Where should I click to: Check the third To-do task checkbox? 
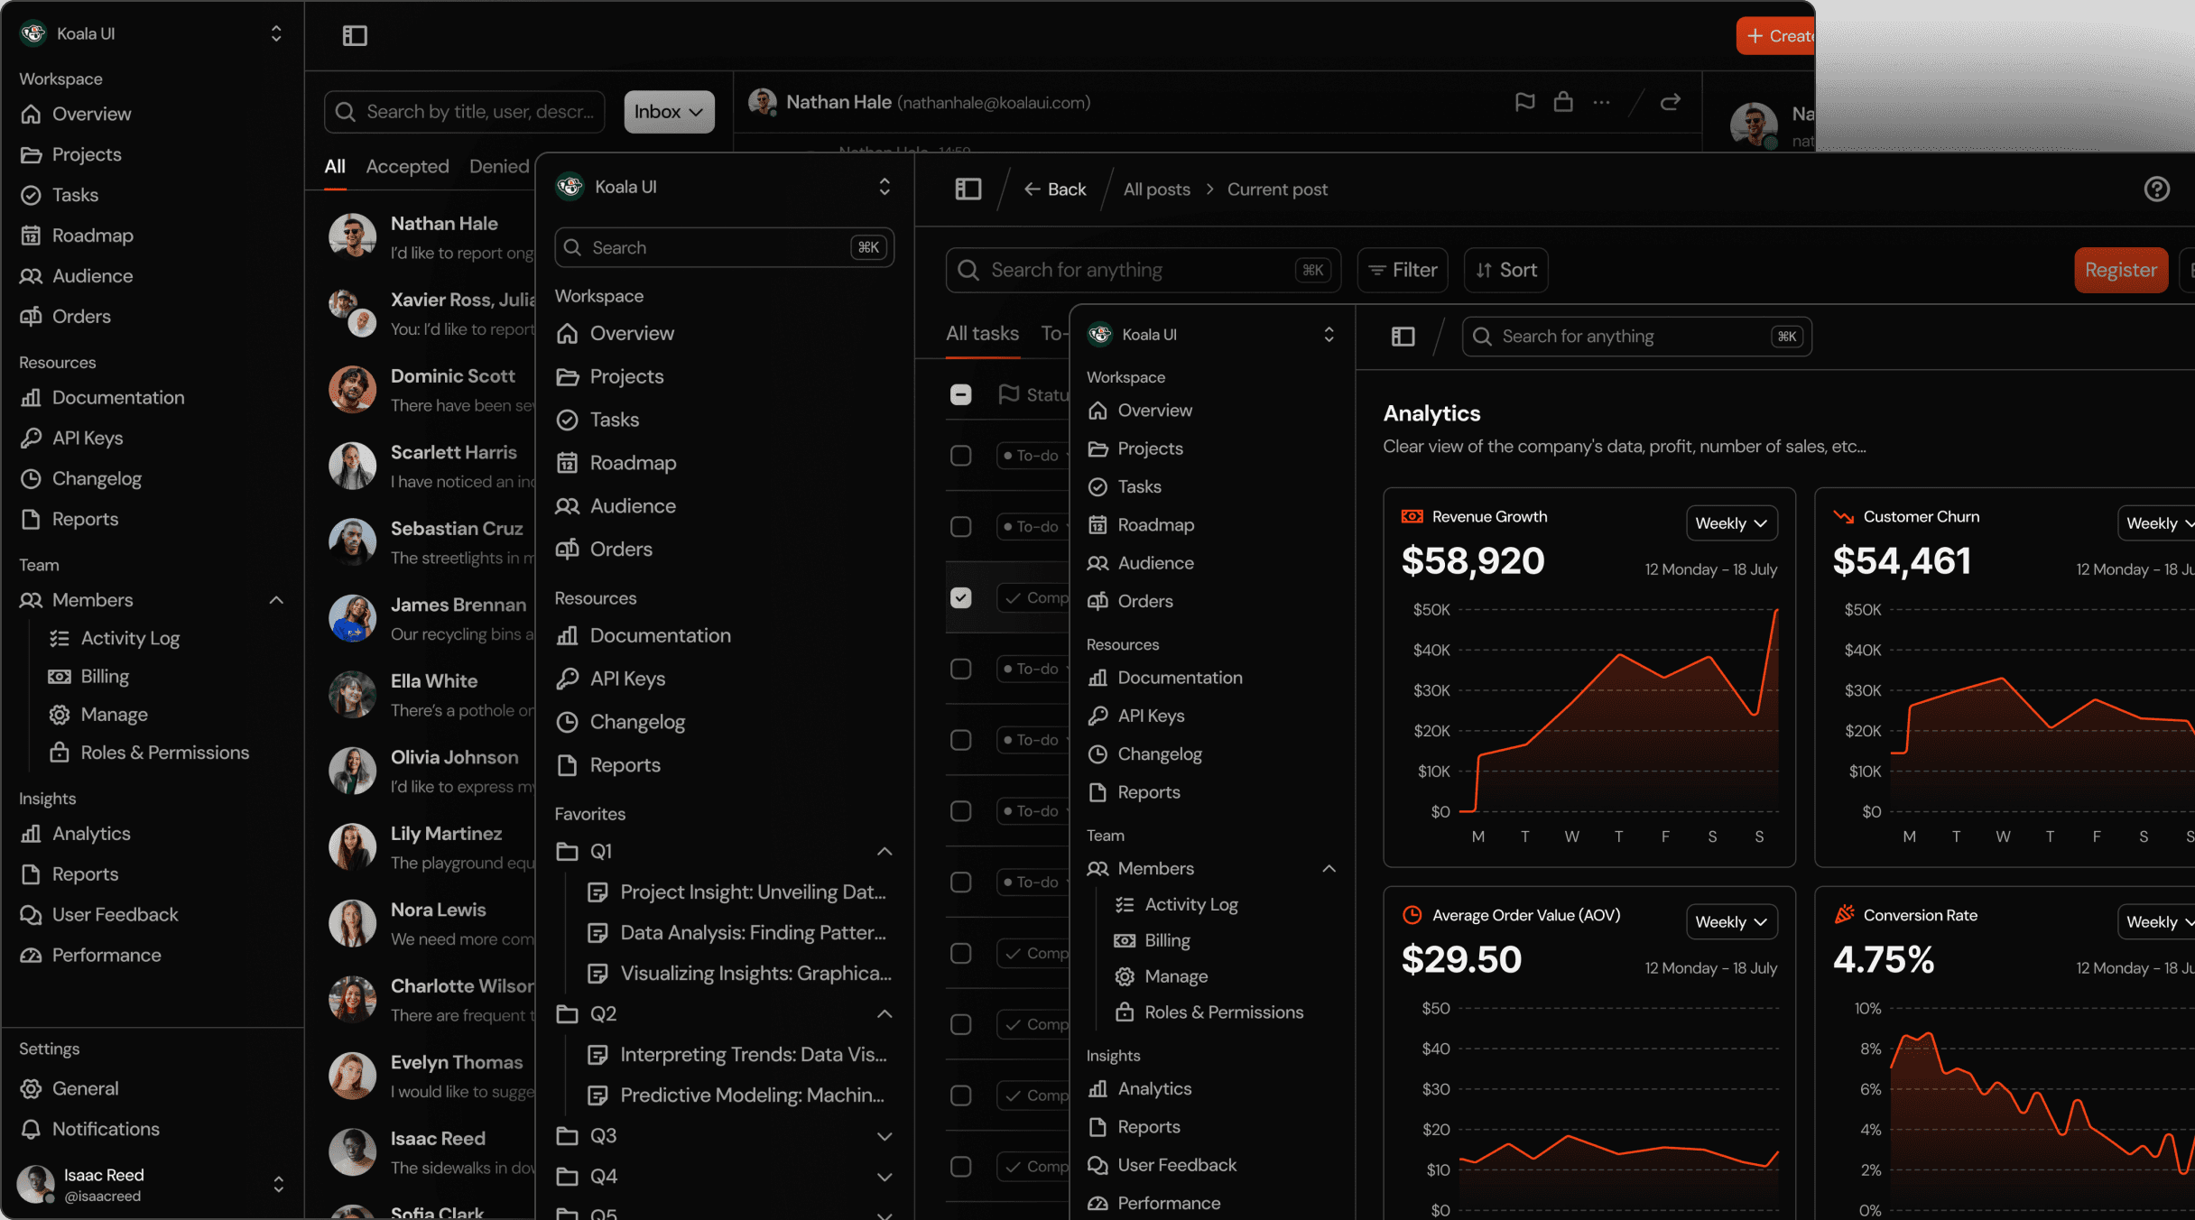960,669
